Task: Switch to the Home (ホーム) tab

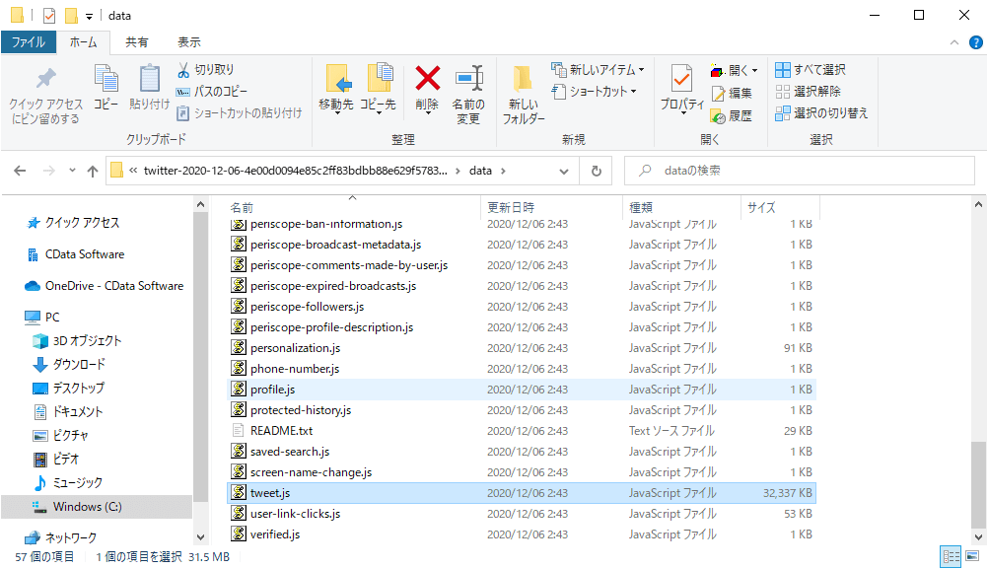Action: coord(83,42)
